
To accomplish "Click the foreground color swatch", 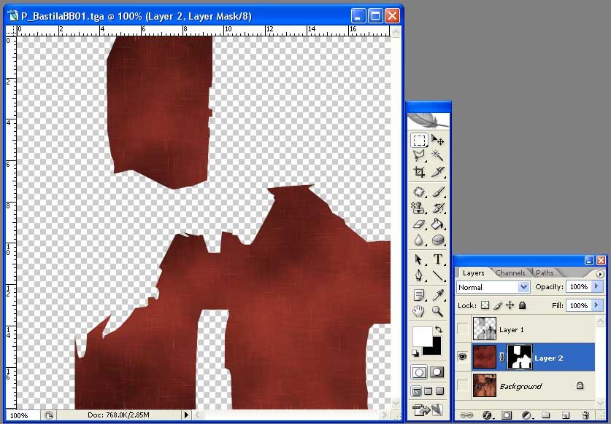I will [423, 337].
